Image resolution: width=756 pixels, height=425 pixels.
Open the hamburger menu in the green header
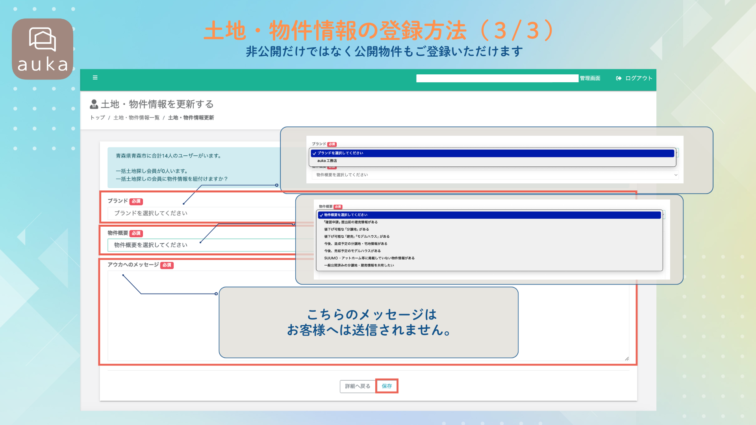[x=95, y=78]
